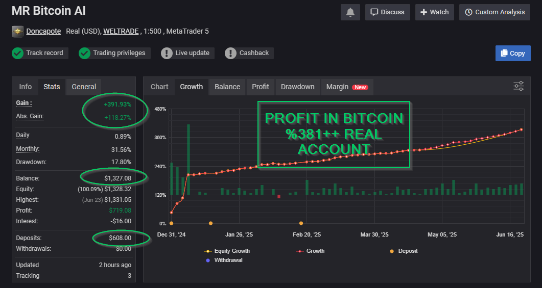Screen dimensions: 542x288
Task: Click the +391.93% gain value
Action: 117,104
